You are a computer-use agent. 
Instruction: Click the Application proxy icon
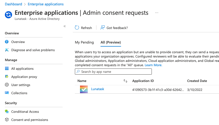pos(7,77)
